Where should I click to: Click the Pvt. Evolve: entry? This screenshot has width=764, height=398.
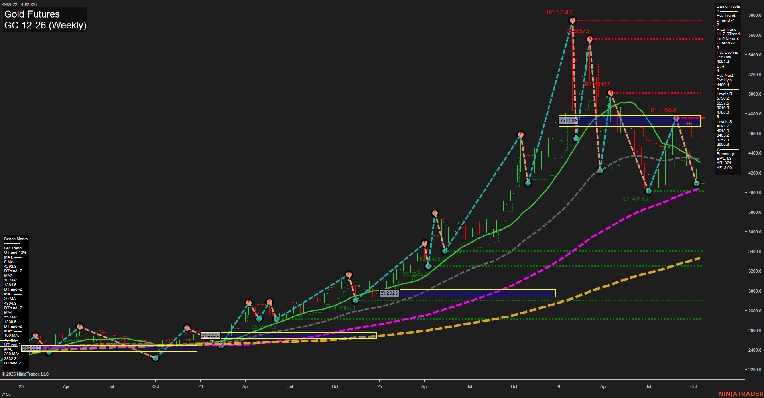pos(727,52)
